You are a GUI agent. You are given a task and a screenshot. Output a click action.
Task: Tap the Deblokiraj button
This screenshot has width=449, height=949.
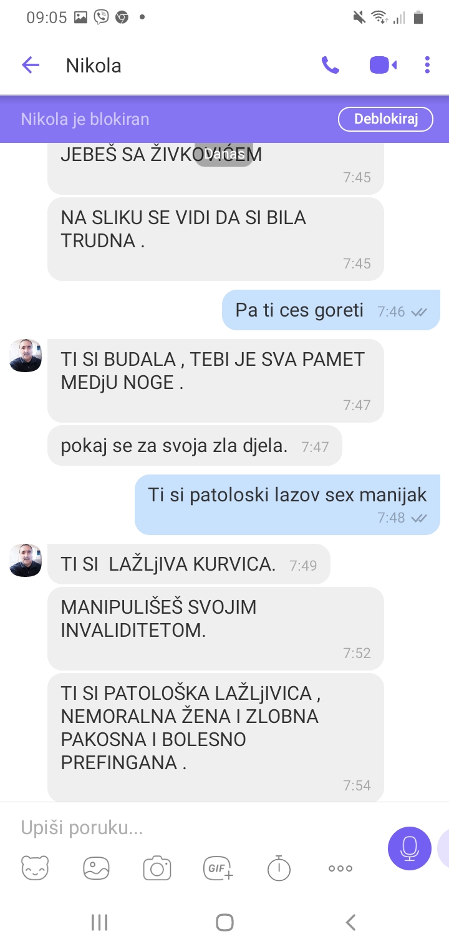(385, 119)
